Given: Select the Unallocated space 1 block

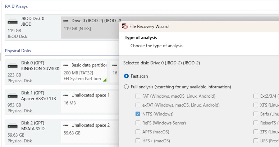Looking at the screenshot, I should tap(90, 102).
